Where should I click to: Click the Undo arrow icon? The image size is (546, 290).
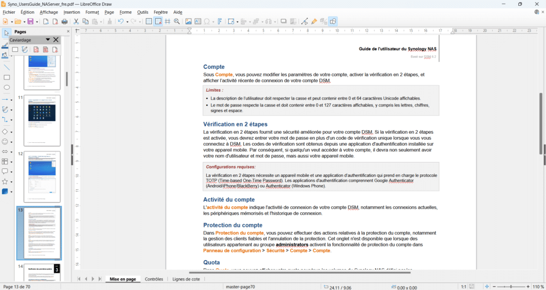(x=121, y=21)
